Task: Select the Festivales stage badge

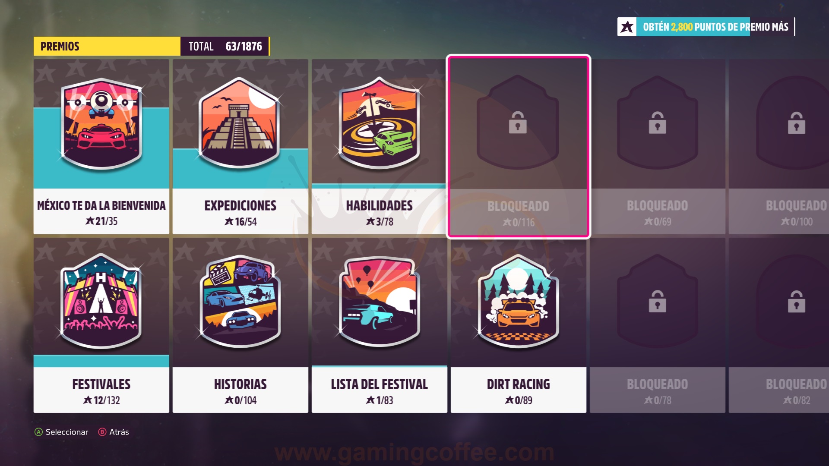Action: click(101, 301)
